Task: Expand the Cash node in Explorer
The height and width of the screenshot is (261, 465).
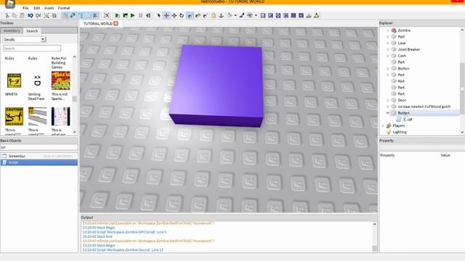Action: coord(387,56)
